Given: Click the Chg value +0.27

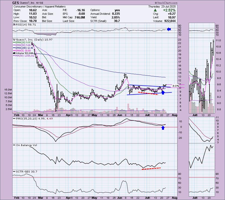Looking at the screenshot, I should 172,14.
